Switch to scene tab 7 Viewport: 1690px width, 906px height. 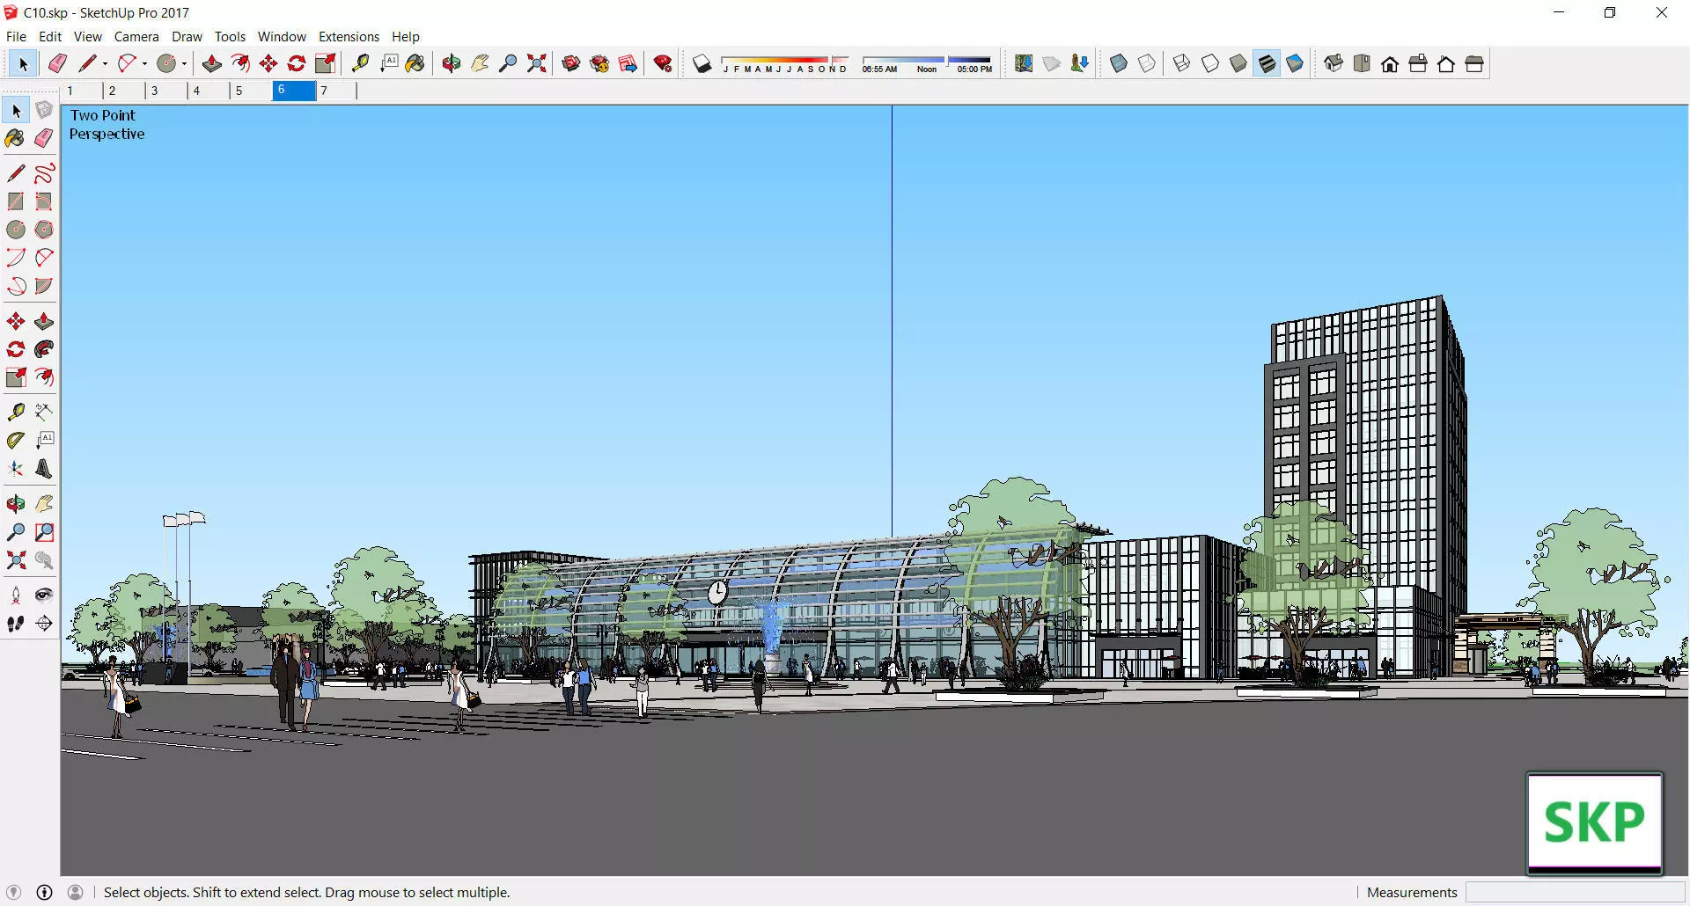pos(335,91)
